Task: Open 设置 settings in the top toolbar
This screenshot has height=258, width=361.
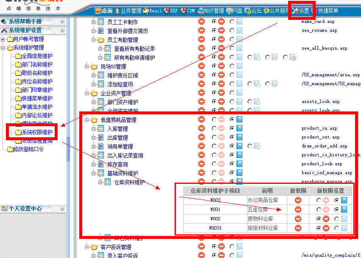Action: coord(300,11)
